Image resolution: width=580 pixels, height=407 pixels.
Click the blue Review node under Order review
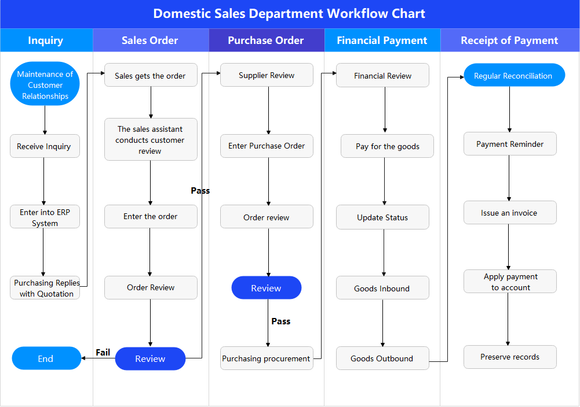tap(266, 287)
